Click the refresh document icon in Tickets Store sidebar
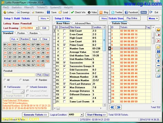The image size is (163, 123). (158, 70)
